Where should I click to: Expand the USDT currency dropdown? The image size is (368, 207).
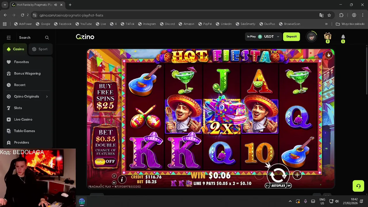tap(278, 37)
